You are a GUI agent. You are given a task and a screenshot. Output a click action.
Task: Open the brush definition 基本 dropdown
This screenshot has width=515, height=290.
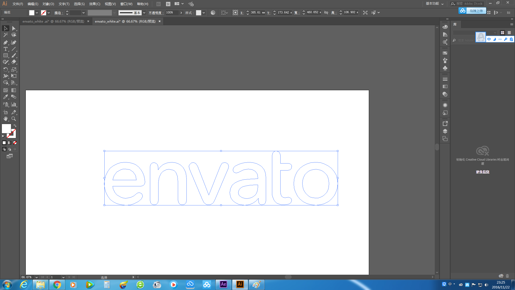[x=144, y=13]
